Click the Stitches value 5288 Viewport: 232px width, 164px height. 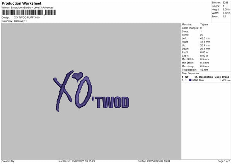pos(225,3)
